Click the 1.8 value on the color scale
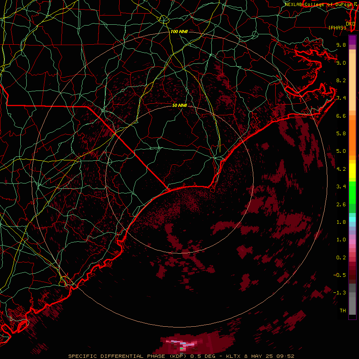359x359 pixels. [341, 222]
